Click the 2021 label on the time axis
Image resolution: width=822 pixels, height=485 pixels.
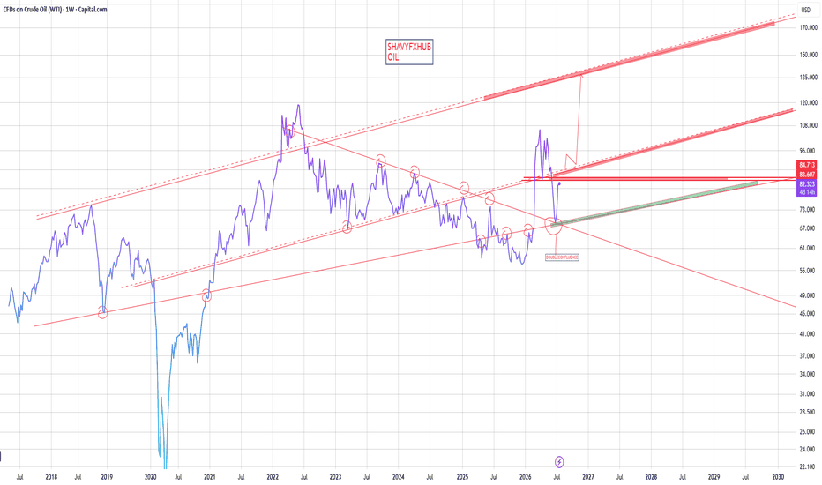click(210, 478)
